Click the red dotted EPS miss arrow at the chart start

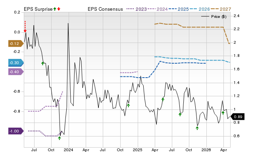pyautogui.click(x=25, y=27)
